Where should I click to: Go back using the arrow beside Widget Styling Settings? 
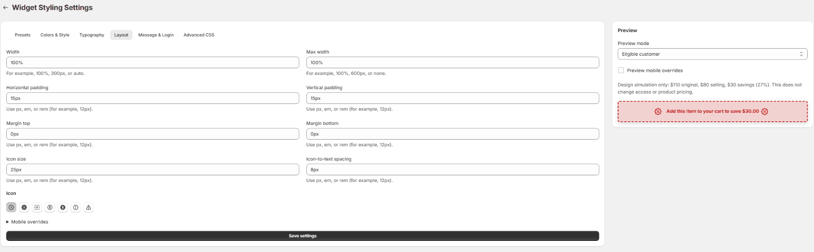[x=5, y=8]
